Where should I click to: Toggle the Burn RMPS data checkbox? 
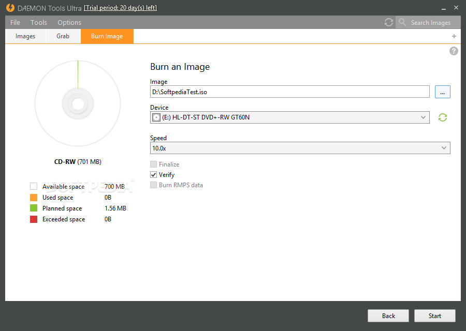click(153, 185)
